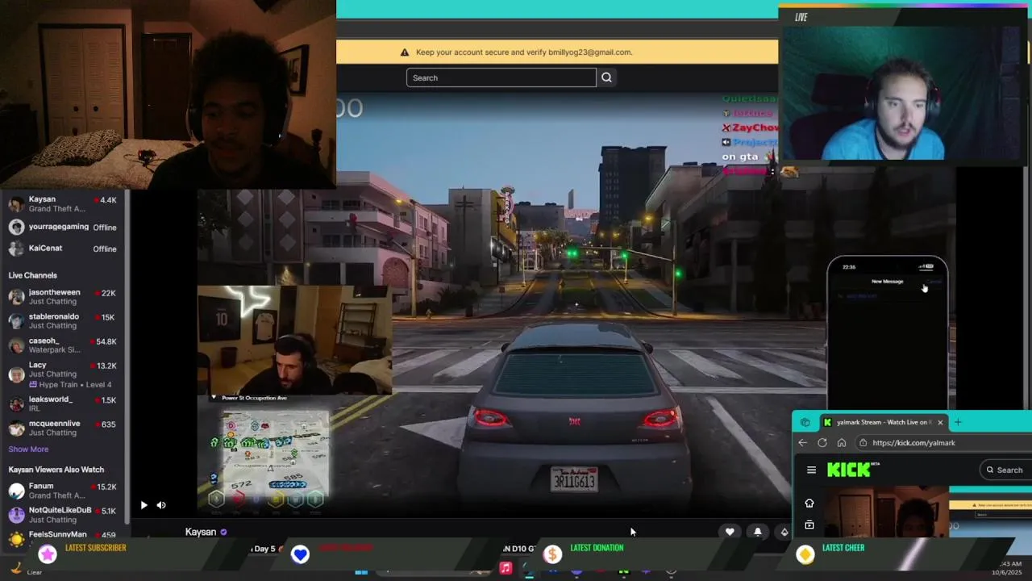Open FeelsSunnyMan channel
The width and height of the screenshot is (1032, 581).
[x=63, y=536]
